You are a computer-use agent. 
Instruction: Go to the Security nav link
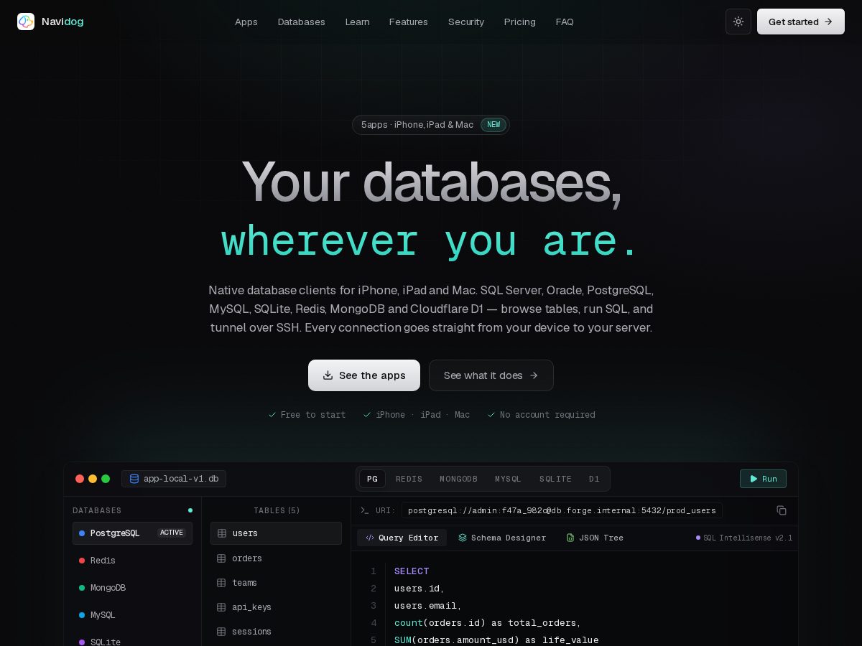click(466, 22)
